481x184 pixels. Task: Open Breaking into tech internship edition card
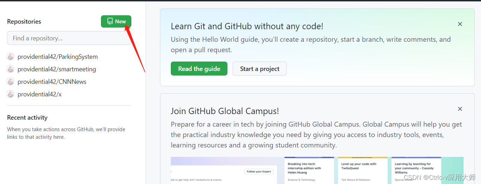point(309,170)
